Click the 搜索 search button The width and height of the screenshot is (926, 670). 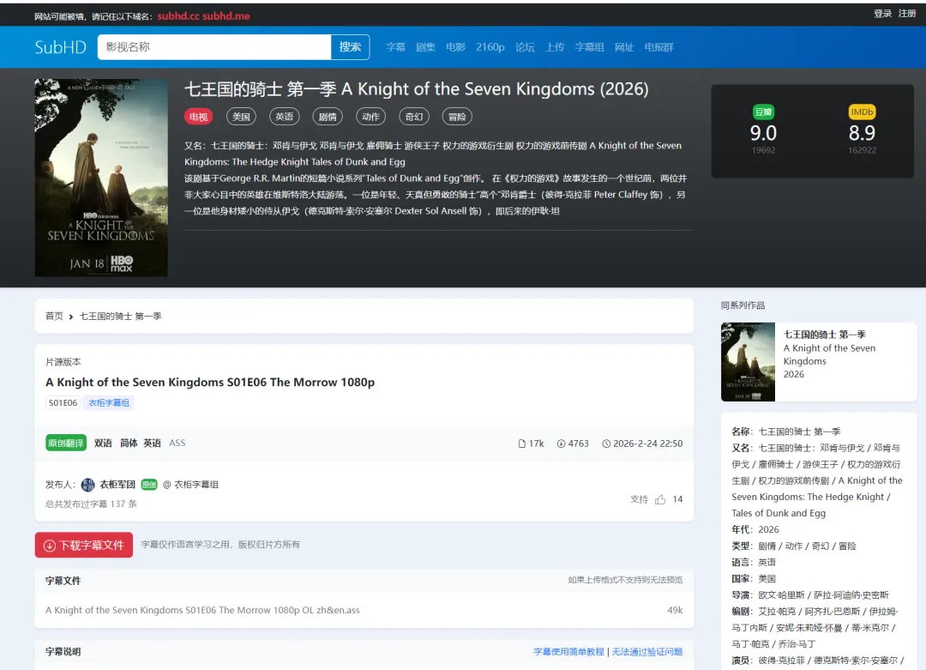350,46
